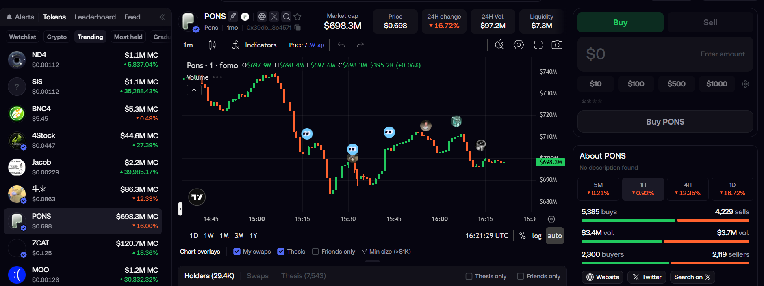Image resolution: width=764 pixels, height=286 pixels.
Task: Collapse the left sidebar with double chevron
Action: [x=162, y=17]
